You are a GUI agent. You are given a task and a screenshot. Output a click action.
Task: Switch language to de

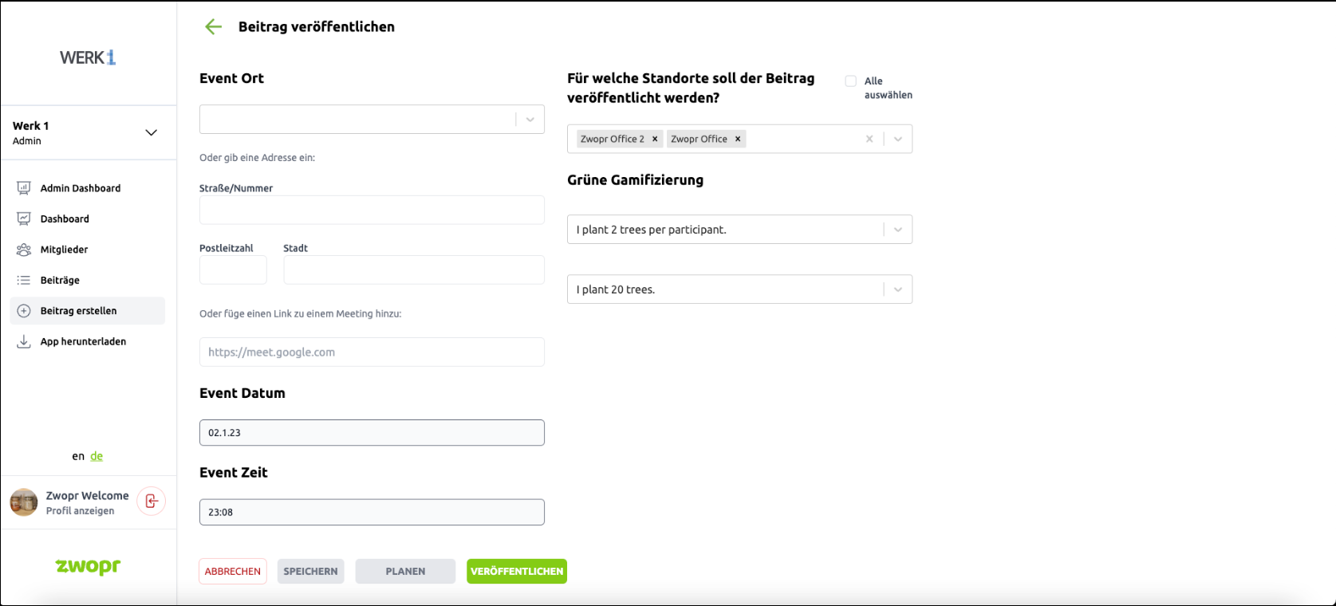coord(97,456)
